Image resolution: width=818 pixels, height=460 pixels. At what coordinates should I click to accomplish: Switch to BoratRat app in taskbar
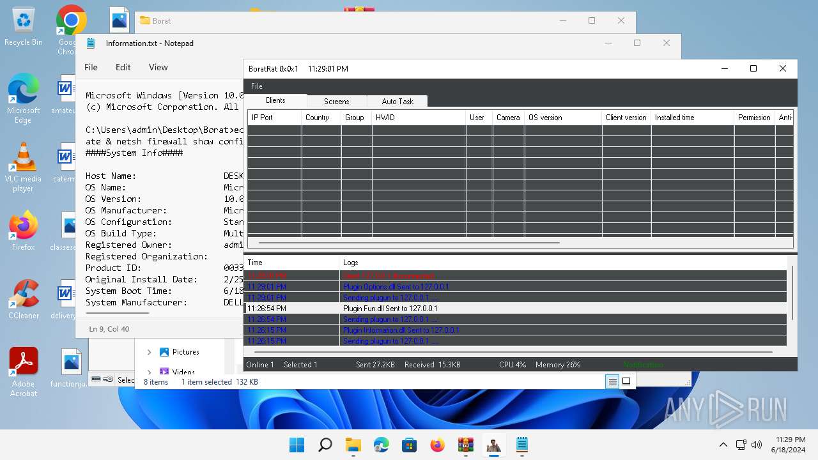click(493, 445)
